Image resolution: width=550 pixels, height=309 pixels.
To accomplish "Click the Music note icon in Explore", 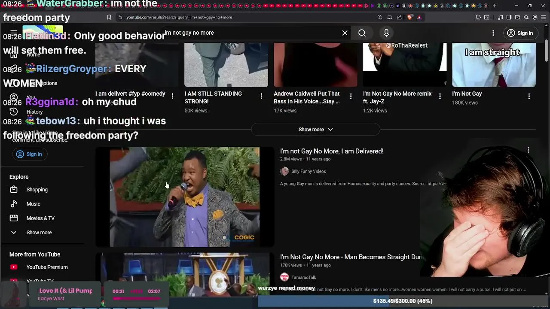I will [x=14, y=204].
